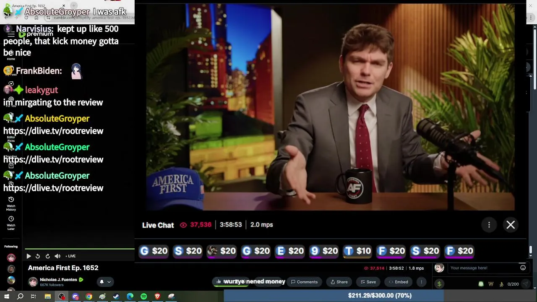This screenshot has height=302, width=537.
Task: Open Windows Start menu
Action: click(7, 297)
